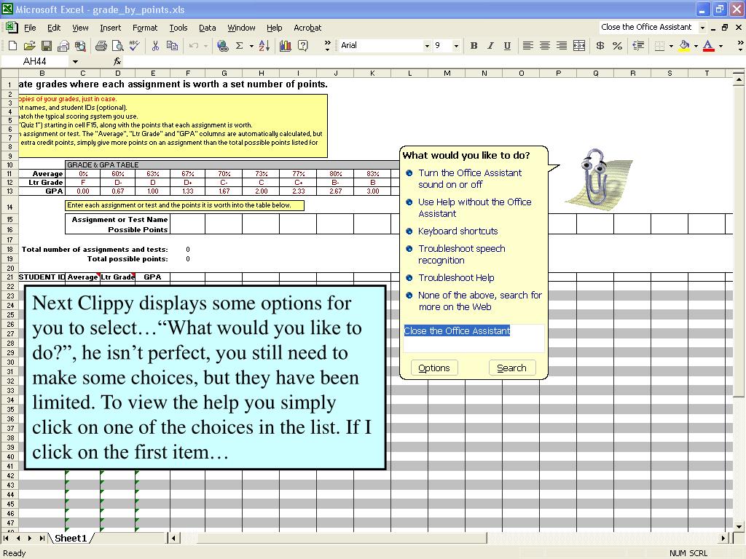
Task: Open the font size dropdown showing 9
Action: point(456,46)
